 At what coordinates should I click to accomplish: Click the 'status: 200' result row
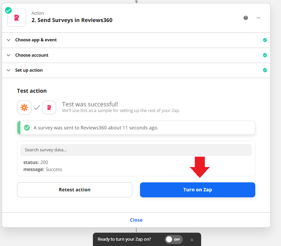tap(36, 162)
